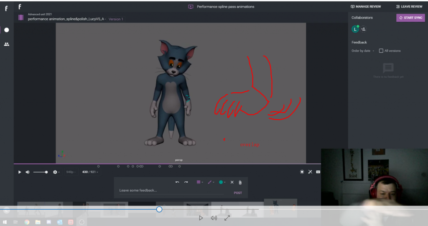
Task: Click the Collaborators heading
Action: 362,18
